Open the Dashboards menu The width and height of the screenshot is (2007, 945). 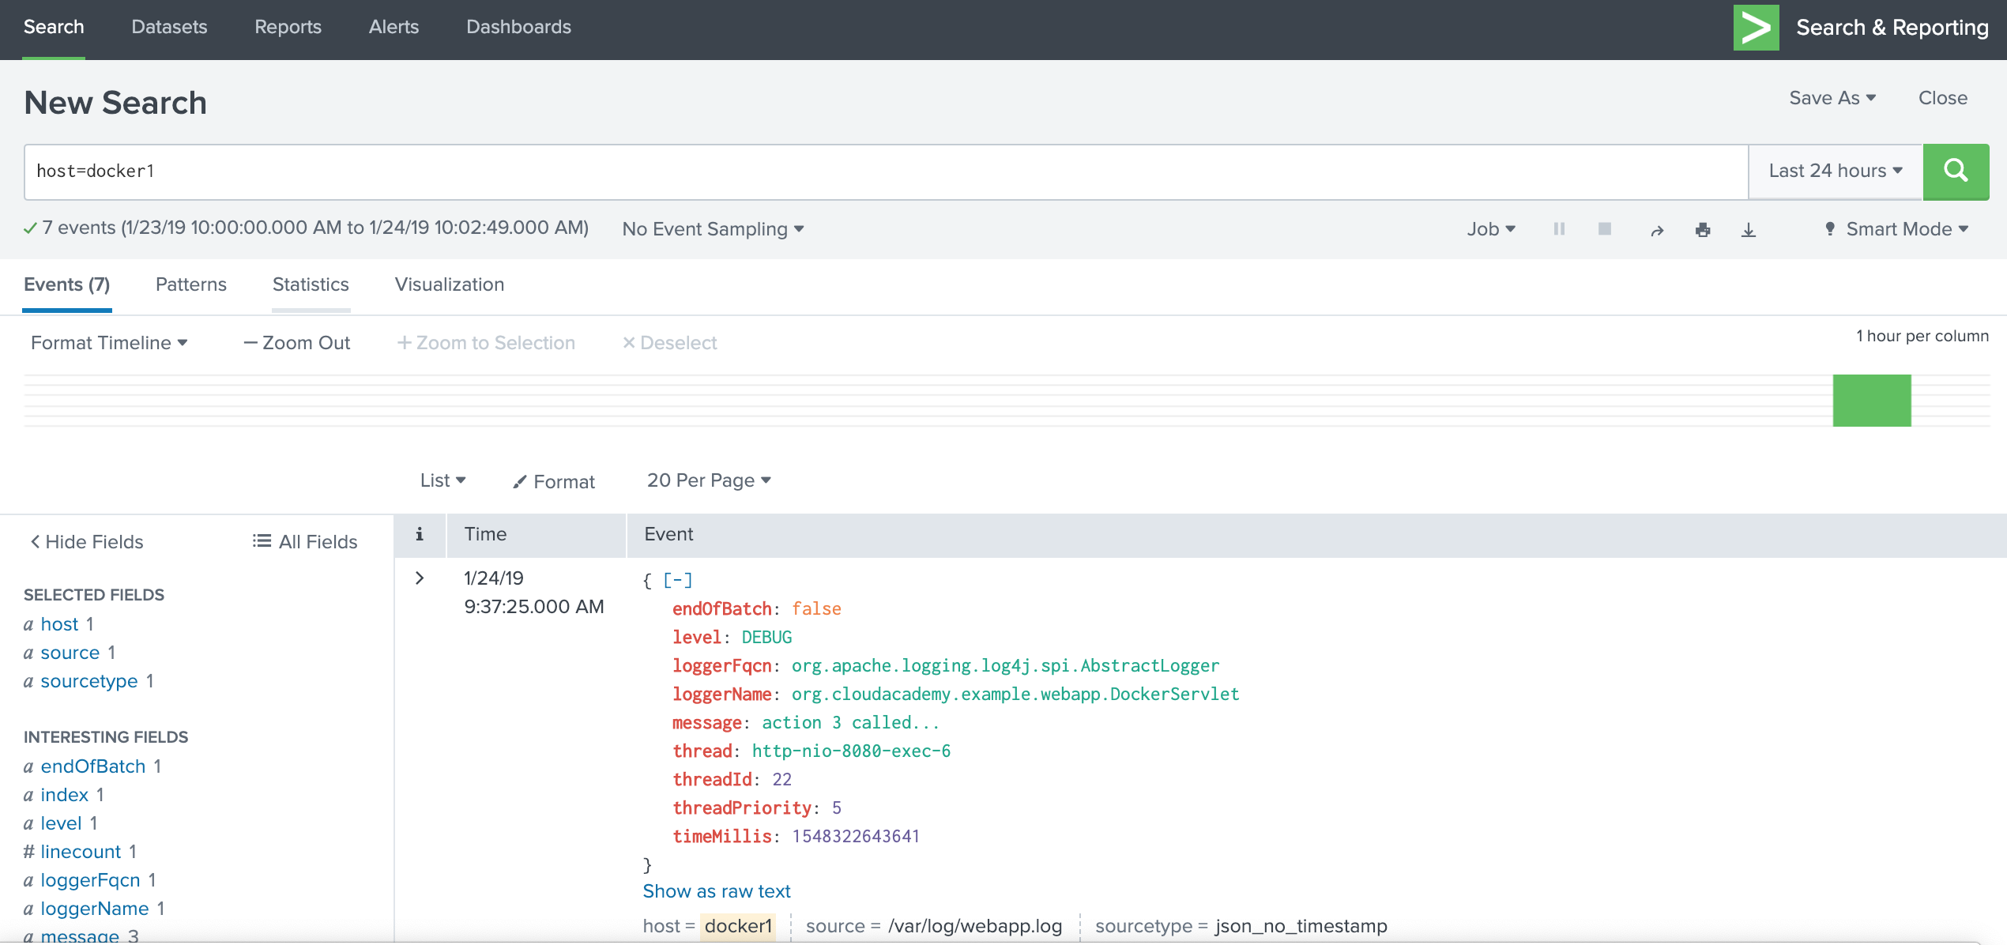tap(518, 27)
